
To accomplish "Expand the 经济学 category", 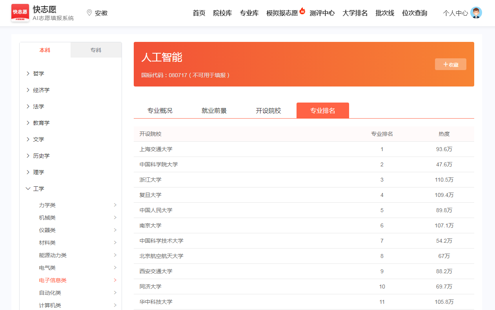I will (x=28, y=90).
